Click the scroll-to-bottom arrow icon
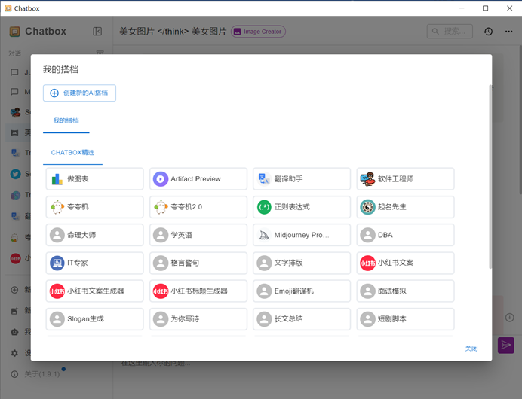This screenshot has height=399, width=522. point(509,317)
